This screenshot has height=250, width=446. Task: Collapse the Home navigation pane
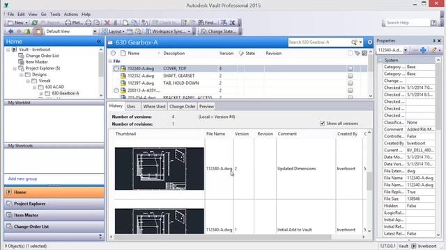pos(99,42)
